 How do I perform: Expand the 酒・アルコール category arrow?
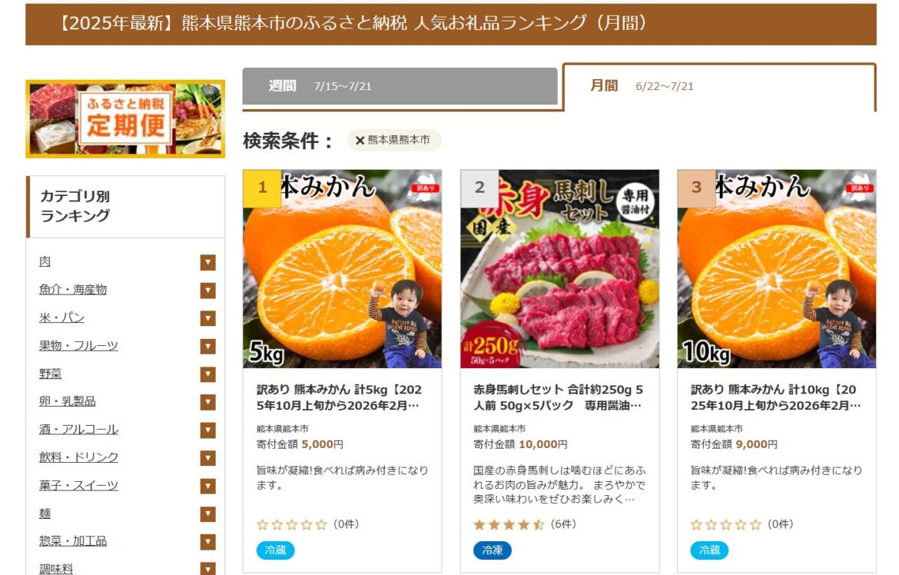coord(207,430)
